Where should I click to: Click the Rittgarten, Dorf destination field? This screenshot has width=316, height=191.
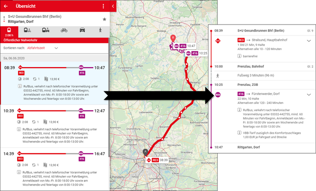click(21, 22)
